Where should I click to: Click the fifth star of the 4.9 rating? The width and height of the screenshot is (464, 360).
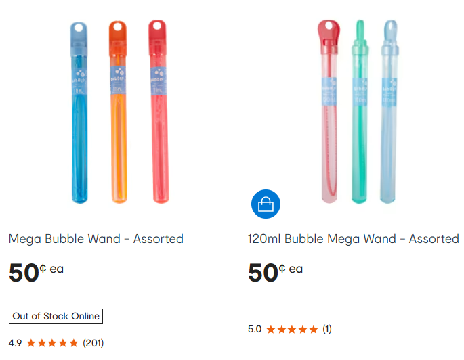(74, 343)
